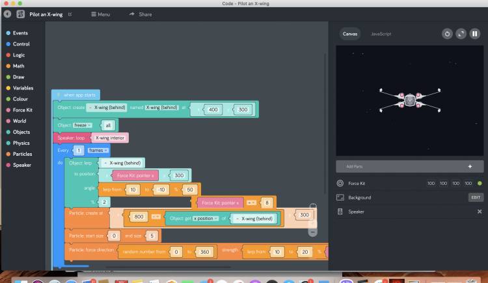
Task: Open the Menu
Action: 100,14
